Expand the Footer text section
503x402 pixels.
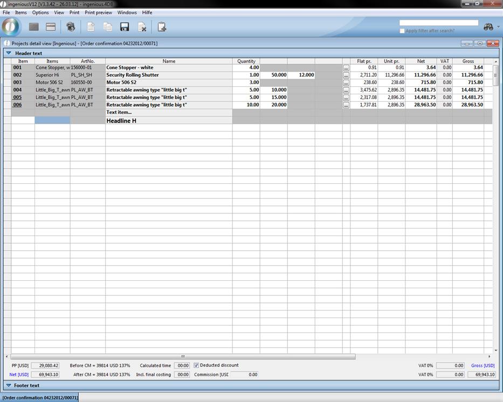9,385
